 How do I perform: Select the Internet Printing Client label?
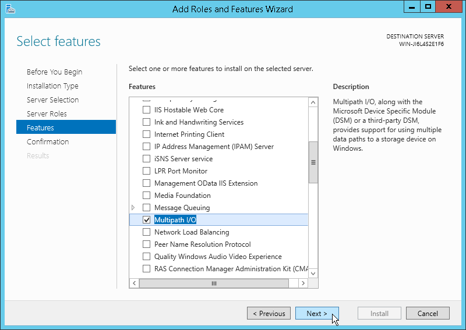click(189, 134)
